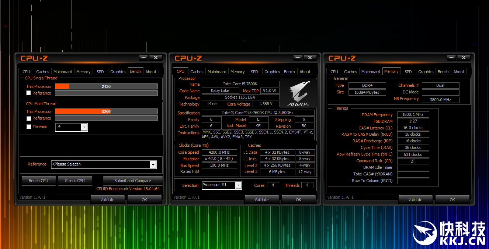This screenshot has height=249, width=489.
Task: Enable the Reference checkbox under CPU Multi Thread
Action: [x=29, y=118]
